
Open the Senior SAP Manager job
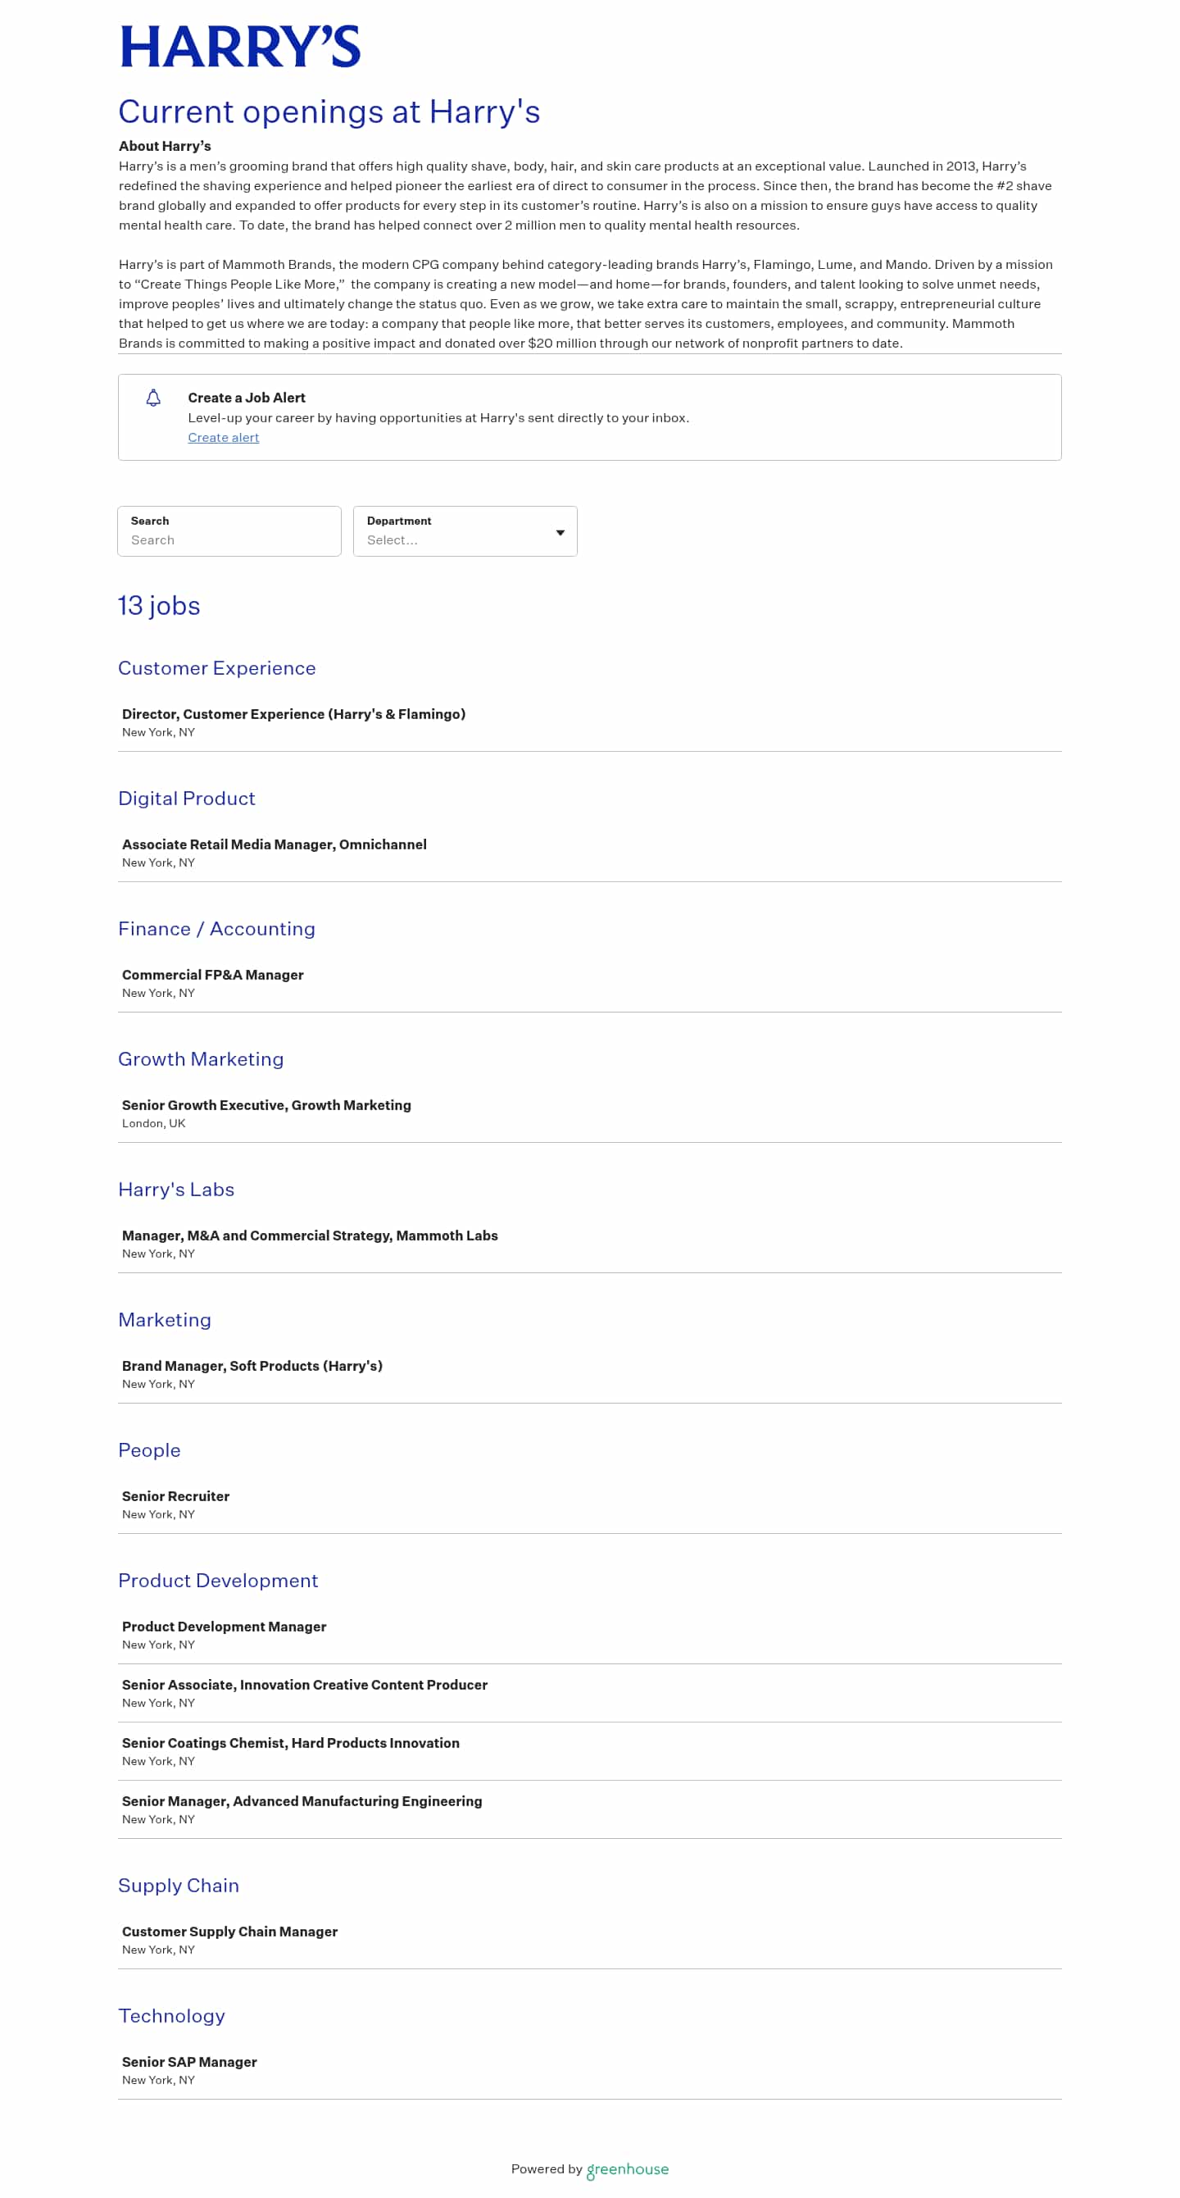tap(189, 2061)
